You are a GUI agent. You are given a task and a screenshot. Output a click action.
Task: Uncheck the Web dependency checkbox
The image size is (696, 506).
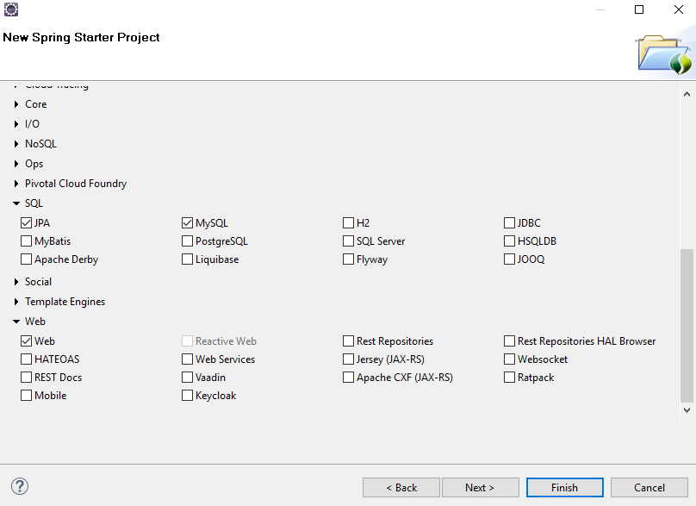click(26, 341)
